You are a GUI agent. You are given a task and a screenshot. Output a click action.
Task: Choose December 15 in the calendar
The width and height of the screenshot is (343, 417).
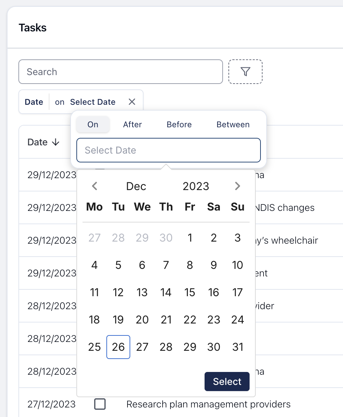(x=190, y=292)
